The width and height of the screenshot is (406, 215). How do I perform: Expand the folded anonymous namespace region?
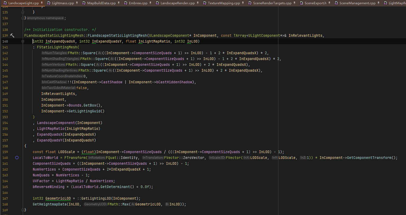click(45, 18)
